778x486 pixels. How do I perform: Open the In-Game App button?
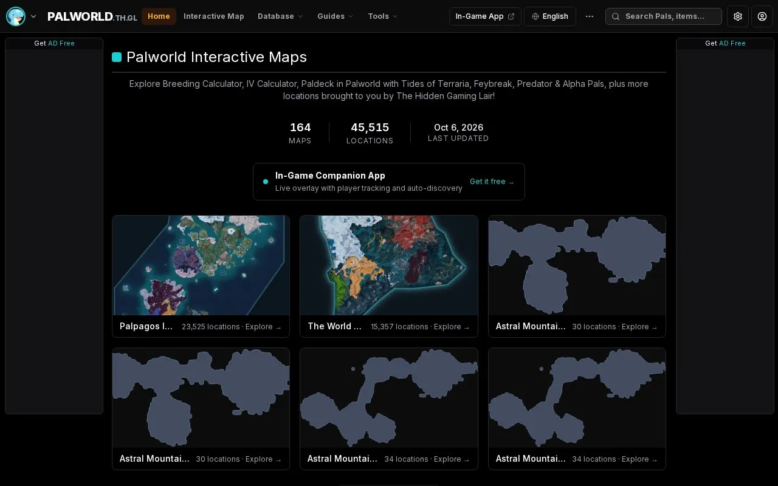click(485, 16)
